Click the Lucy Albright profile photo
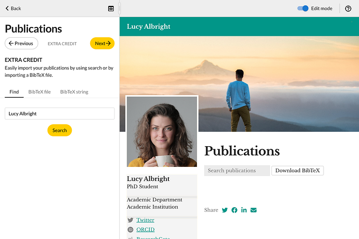This screenshot has width=359, height=239. (162, 131)
